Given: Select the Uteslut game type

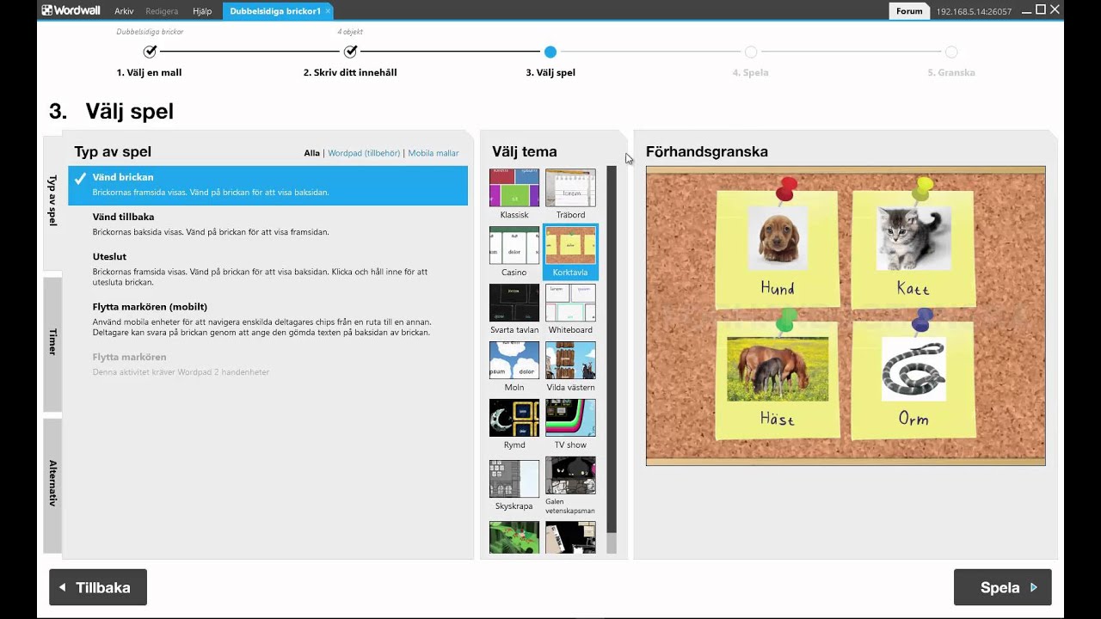Looking at the screenshot, I should pyautogui.click(x=268, y=269).
